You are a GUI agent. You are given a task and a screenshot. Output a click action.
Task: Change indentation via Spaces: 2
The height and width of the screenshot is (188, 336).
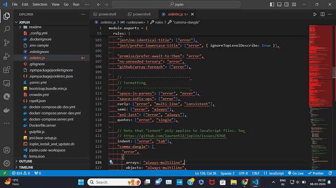(x=227, y=173)
